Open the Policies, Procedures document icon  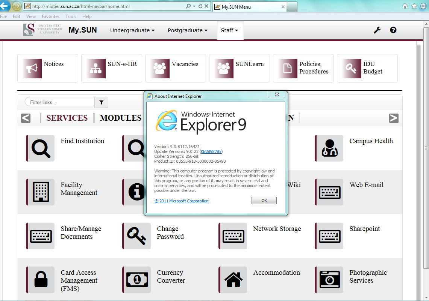coord(288,69)
